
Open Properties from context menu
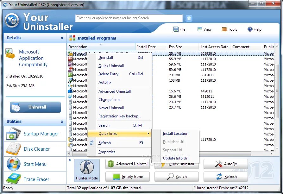pyautogui.click(x=119, y=152)
